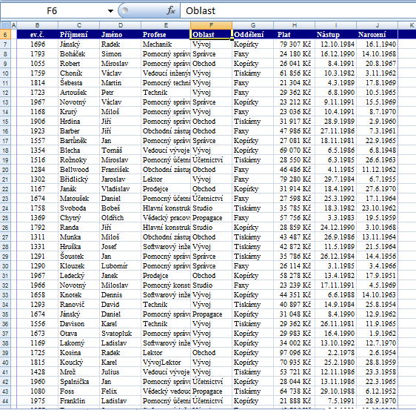
Task: Select column F header
Action: pos(211,25)
